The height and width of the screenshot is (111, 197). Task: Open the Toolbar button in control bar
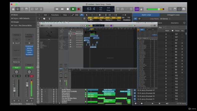[26, 9]
